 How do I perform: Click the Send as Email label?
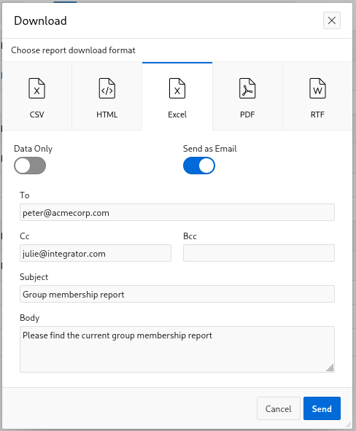click(210, 149)
